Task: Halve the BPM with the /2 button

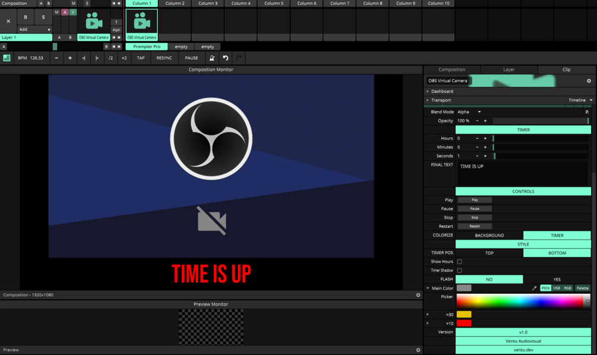Action: click(110, 58)
